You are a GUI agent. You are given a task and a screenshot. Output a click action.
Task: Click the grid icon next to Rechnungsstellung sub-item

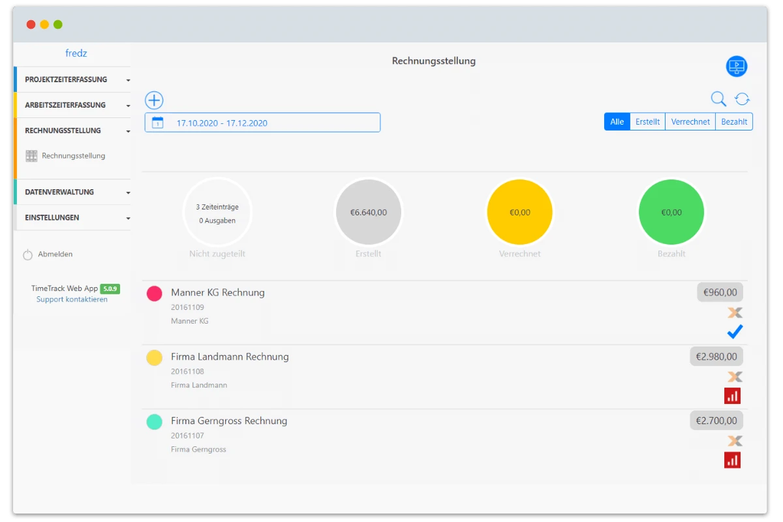pos(31,155)
